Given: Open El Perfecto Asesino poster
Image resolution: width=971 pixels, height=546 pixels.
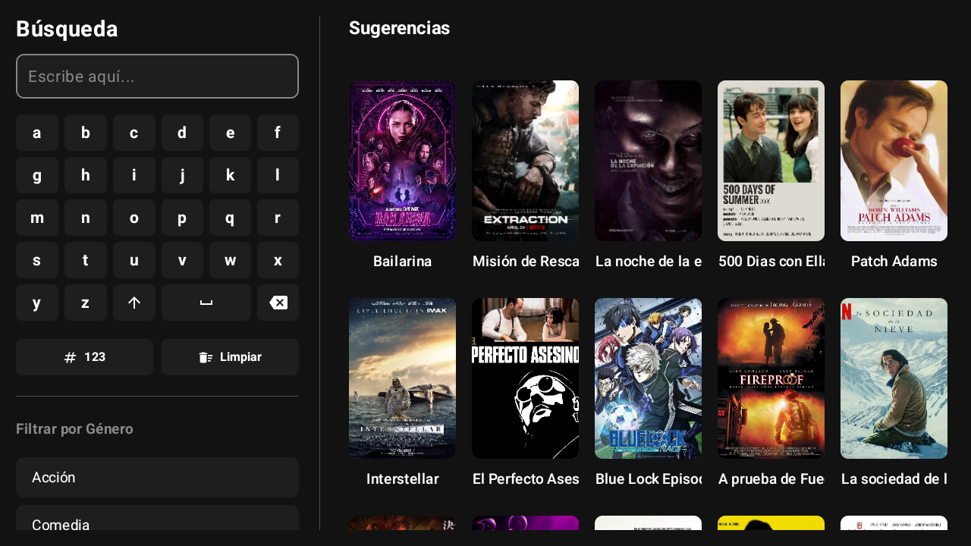Looking at the screenshot, I should 525,378.
